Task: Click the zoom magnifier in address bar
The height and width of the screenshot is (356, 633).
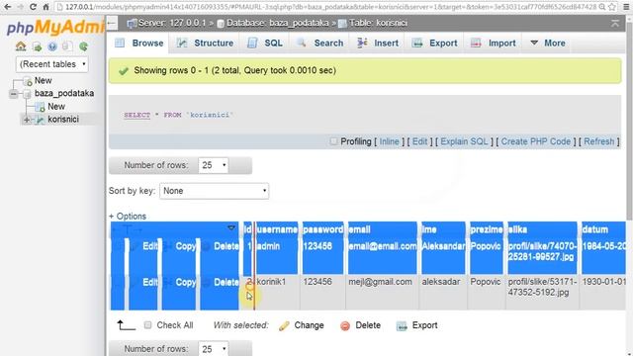Action: tap(602, 7)
